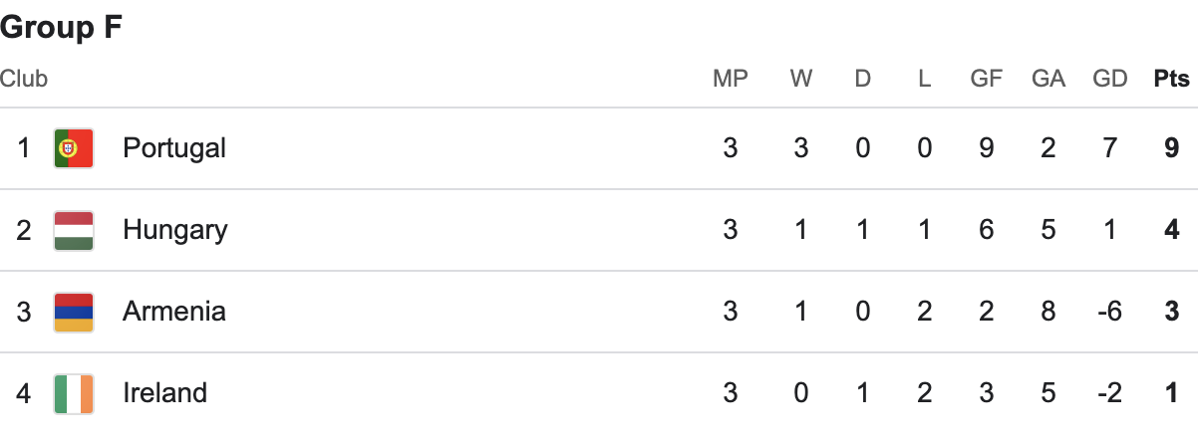Viewport: 1198px width, 446px height.
Task: Click the Group F heading
Action: (x=62, y=27)
